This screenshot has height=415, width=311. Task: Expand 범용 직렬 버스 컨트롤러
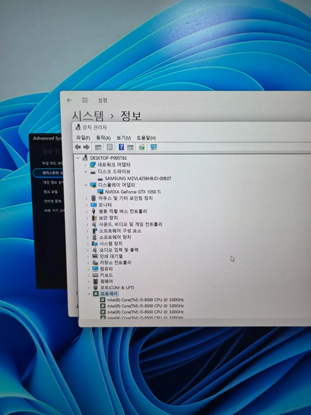[87, 212]
